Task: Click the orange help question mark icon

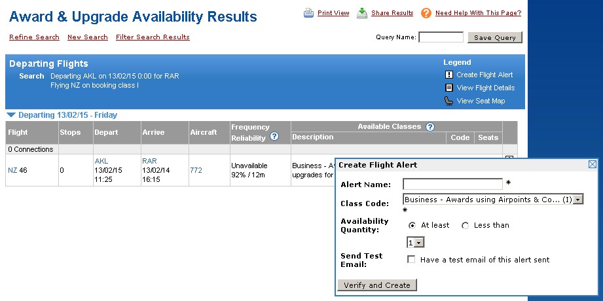Action: [426, 13]
